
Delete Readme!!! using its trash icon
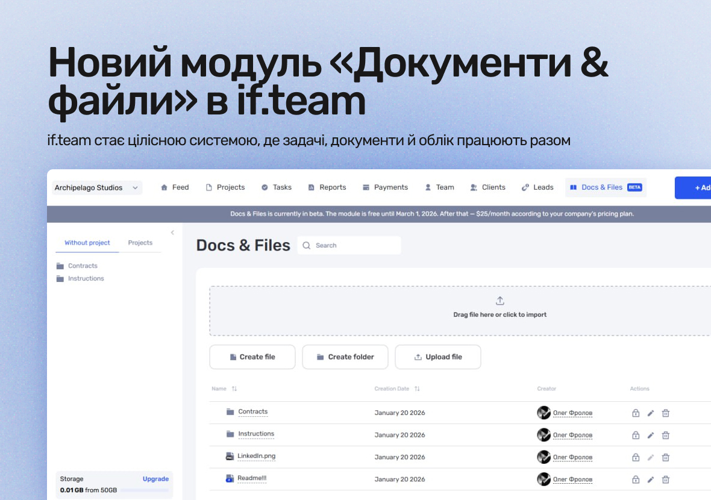pos(666,480)
